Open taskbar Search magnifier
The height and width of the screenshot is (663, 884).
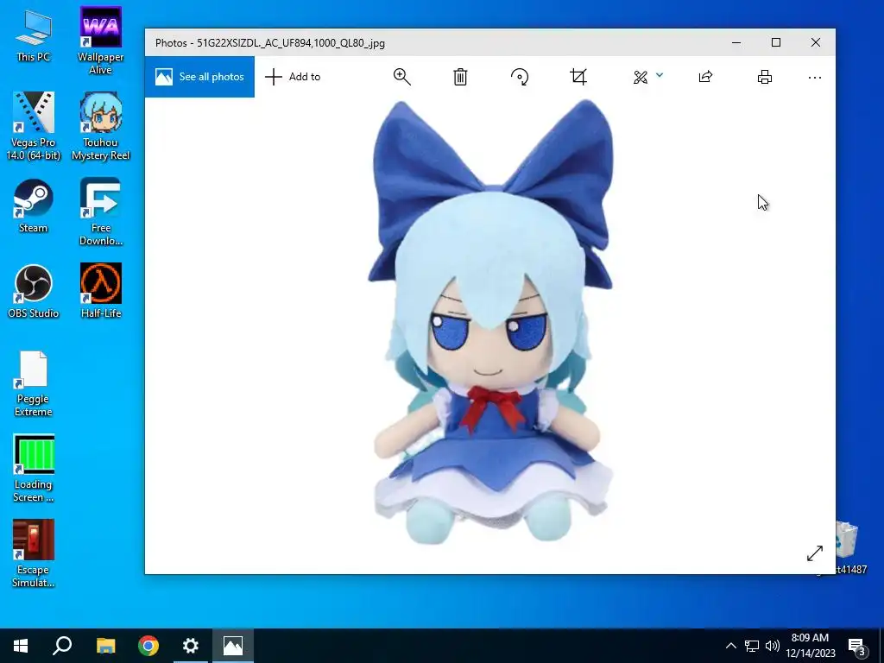pyautogui.click(x=62, y=646)
